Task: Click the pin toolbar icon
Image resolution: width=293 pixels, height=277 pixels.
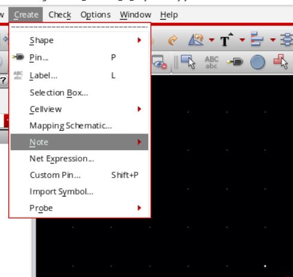Action: point(235,62)
